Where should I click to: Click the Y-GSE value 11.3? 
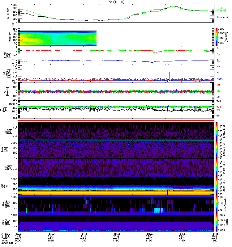click(x=116, y=236)
